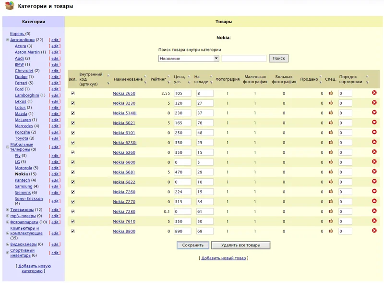This screenshot has height=283, width=384.
Task: Toggle the enabled checkbox for Nokia 6681
Action: click(x=73, y=172)
